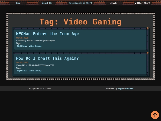The width and height of the screenshot is (161, 121).
Task: Click the Last updated on 3/1/2026 text
Action: coord(39,89)
